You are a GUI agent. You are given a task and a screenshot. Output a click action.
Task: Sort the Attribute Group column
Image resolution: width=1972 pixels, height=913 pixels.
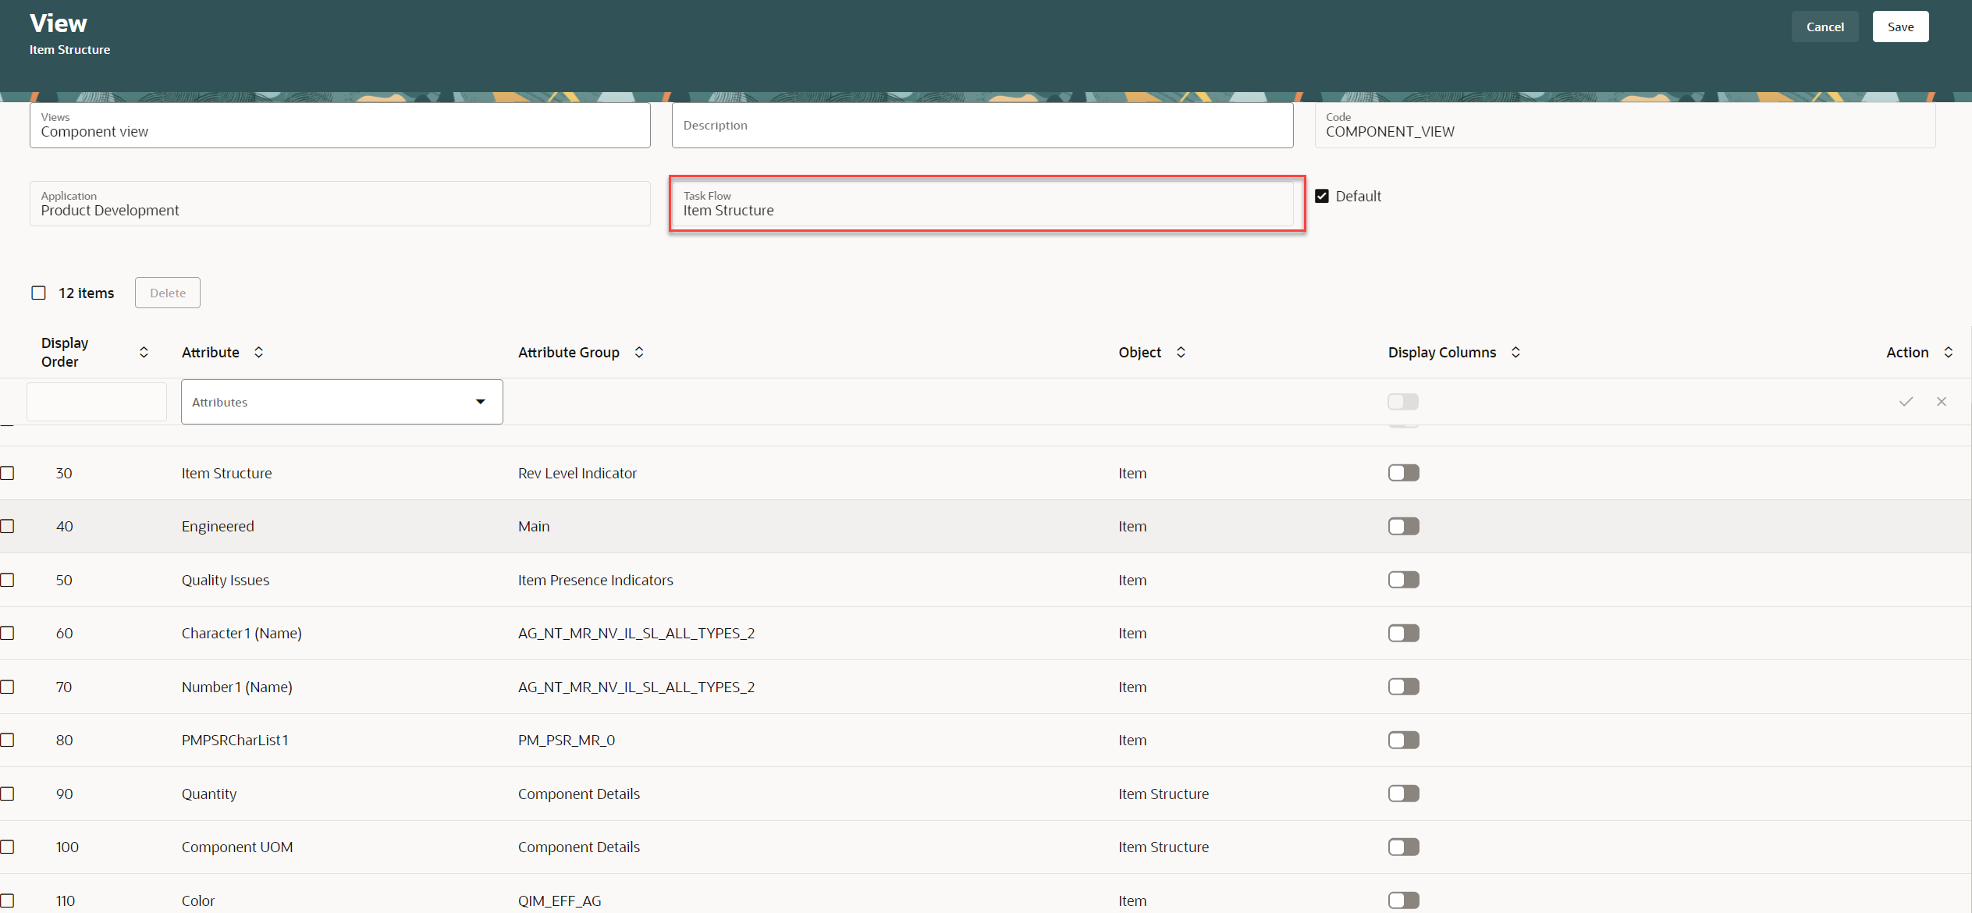pyautogui.click(x=638, y=352)
